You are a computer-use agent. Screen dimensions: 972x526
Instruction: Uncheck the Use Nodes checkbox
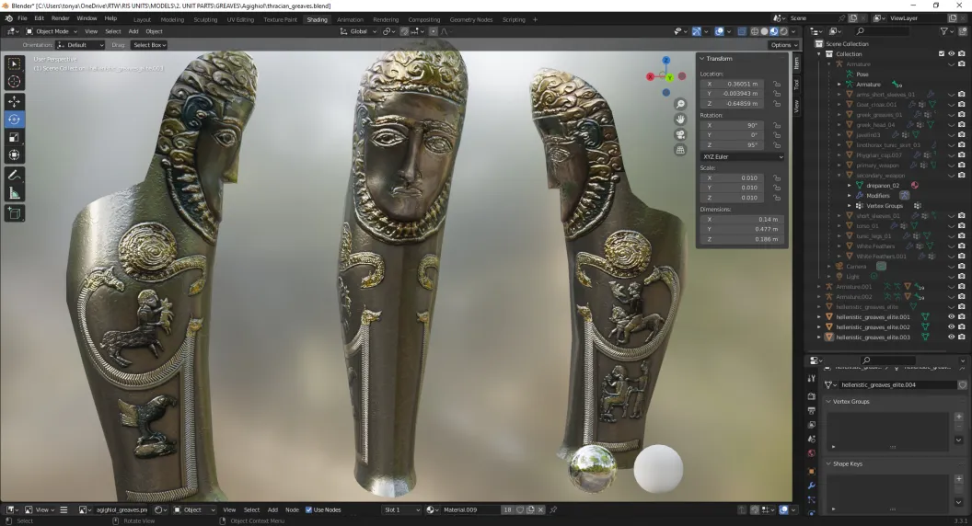(x=308, y=509)
